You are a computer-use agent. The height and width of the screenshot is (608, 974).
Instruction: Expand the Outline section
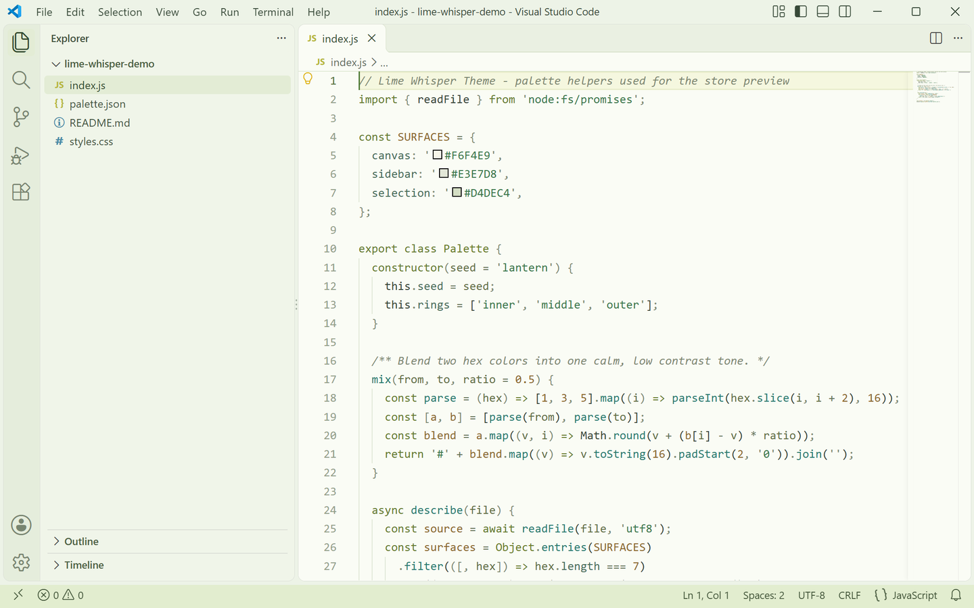coord(169,542)
